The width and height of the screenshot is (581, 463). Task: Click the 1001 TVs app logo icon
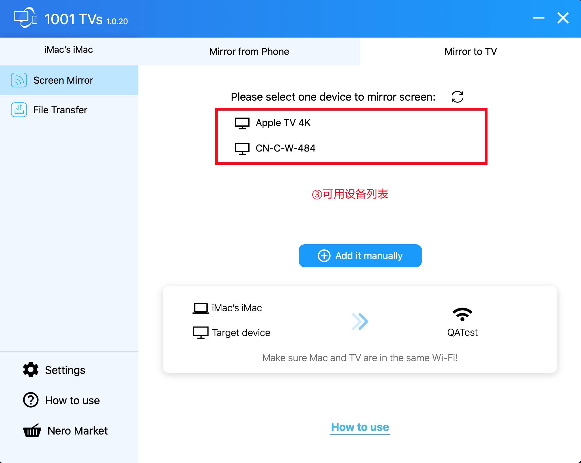26,18
